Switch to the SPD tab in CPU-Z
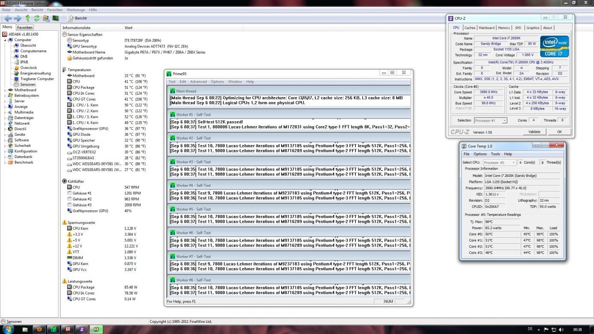This screenshot has width=594, height=334. point(518,28)
